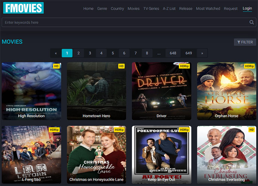Open the Movies nav link
This screenshot has width=258, height=186.
pyautogui.click(x=133, y=9)
